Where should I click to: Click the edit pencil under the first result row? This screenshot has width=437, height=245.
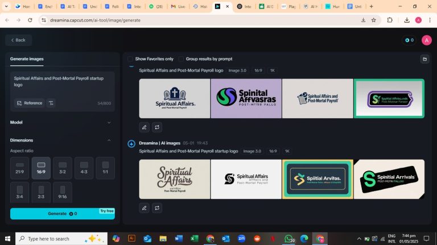[x=145, y=127]
